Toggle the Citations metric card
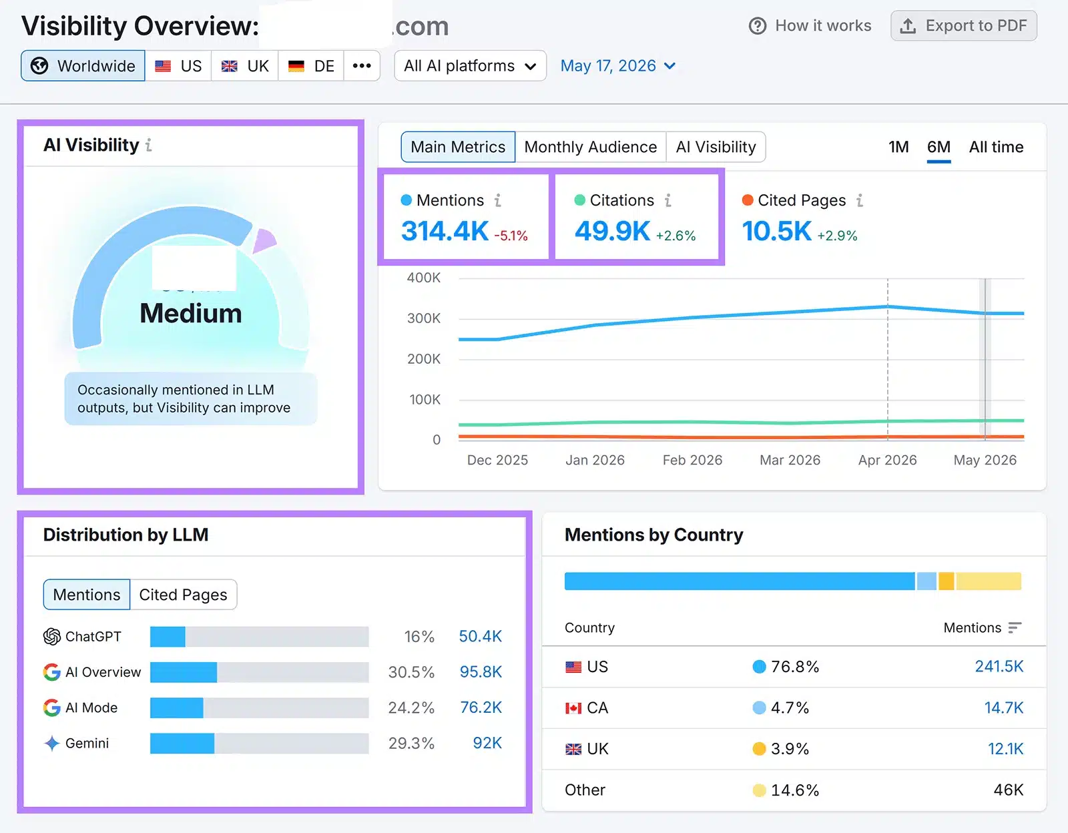Screen dimensions: 1068x833 pos(636,217)
